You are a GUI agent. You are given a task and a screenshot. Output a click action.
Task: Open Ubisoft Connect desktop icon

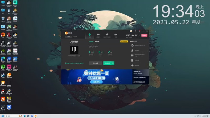pyautogui.click(x=9, y=52)
